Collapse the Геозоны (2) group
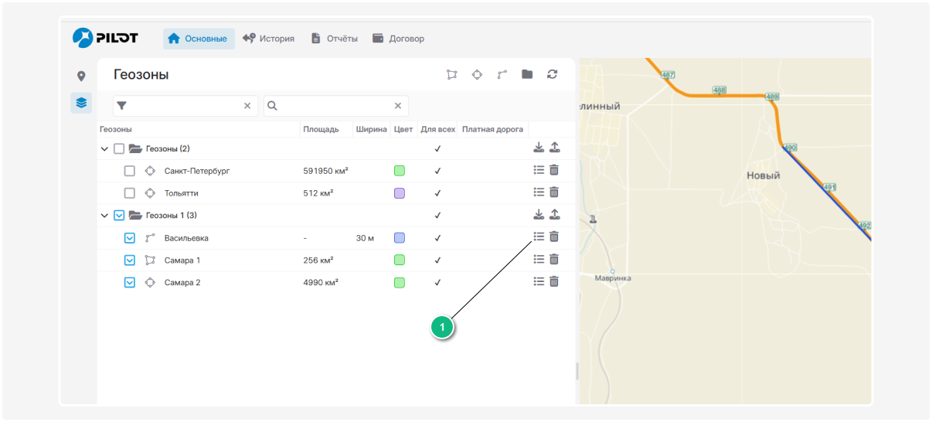Image resolution: width=932 pixels, height=422 pixels. (x=104, y=148)
